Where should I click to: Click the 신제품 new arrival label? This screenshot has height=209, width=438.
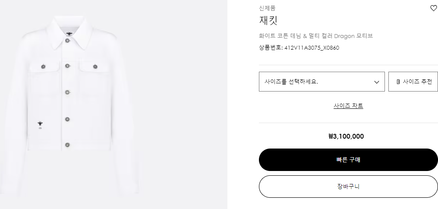267,8
